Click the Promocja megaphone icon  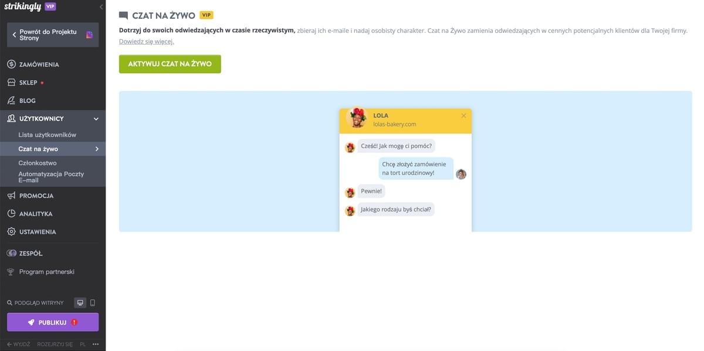(x=11, y=196)
